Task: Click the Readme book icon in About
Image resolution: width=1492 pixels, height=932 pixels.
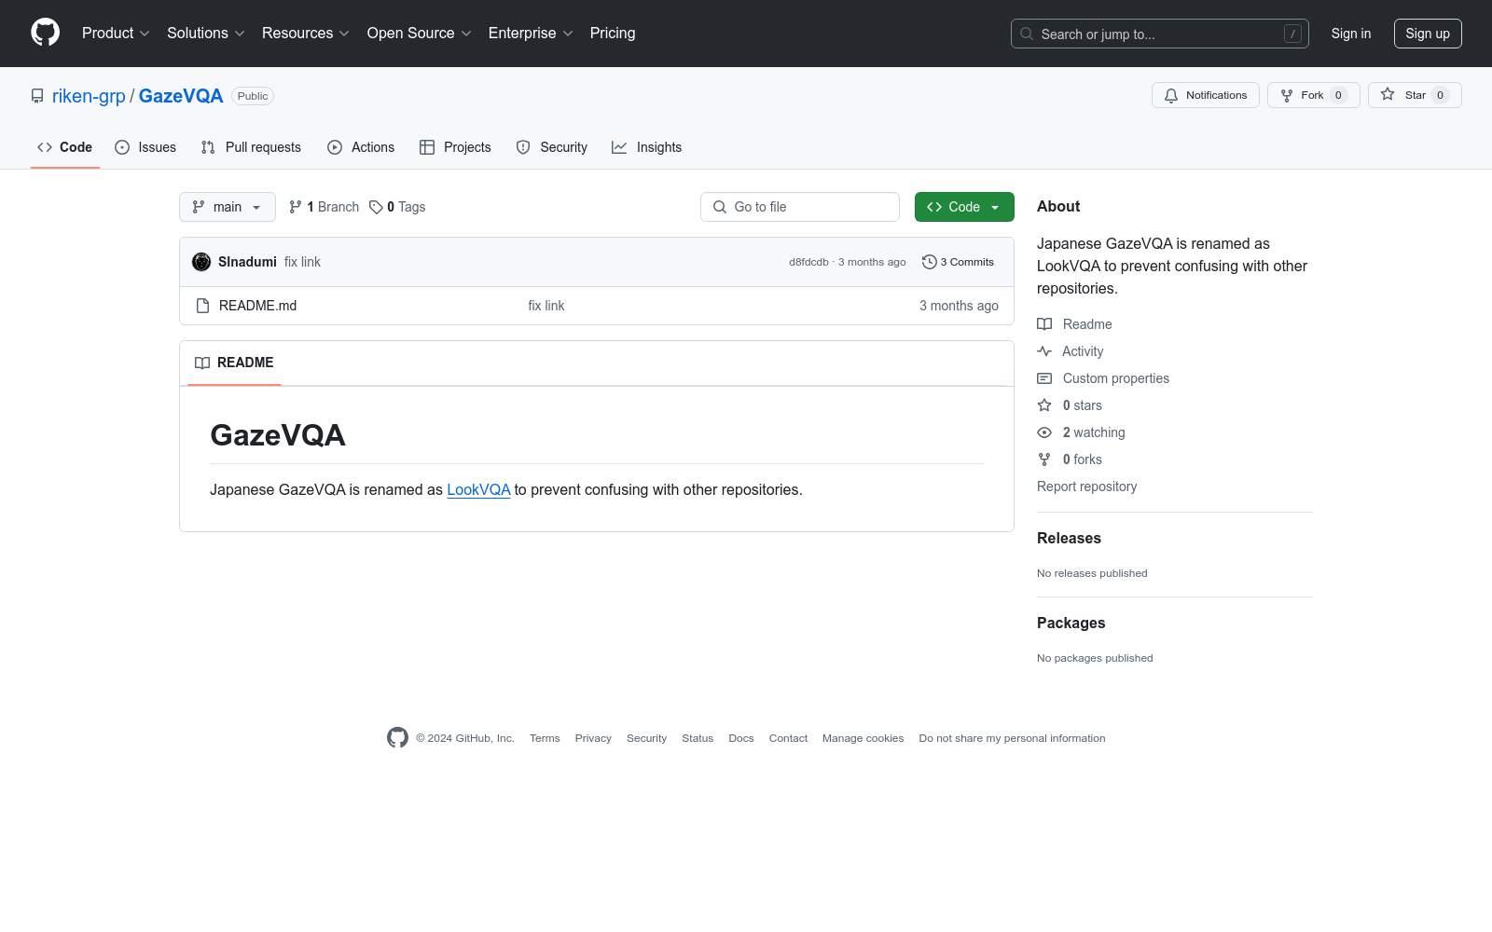Action: (1044, 324)
